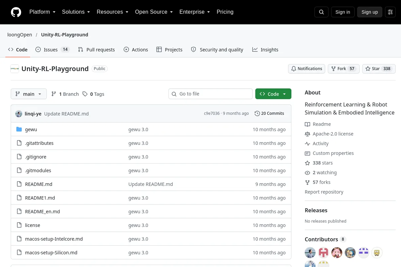Fork the repository with the Fork button
The width and height of the screenshot is (401, 267).
pos(344,69)
